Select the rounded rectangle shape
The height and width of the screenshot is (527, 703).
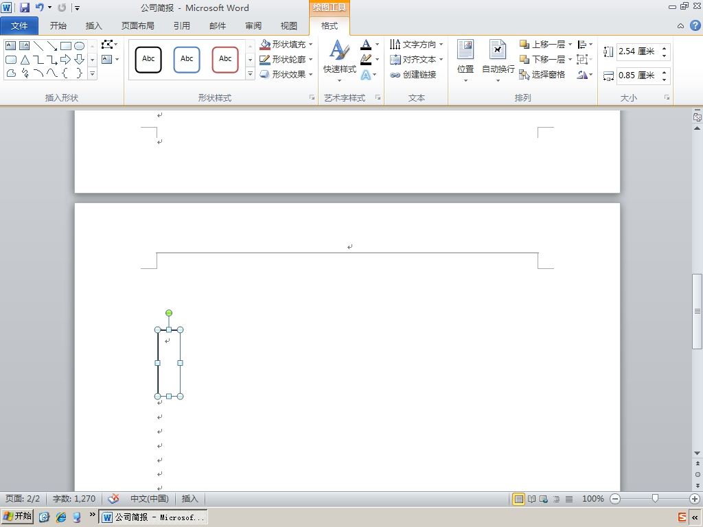11,59
